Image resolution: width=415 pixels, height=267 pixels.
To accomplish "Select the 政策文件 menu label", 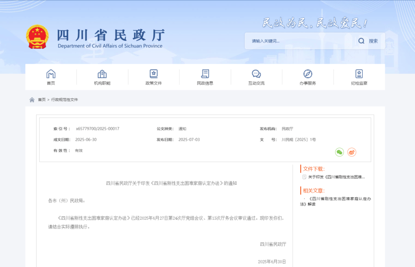I will pyautogui.click(x=154, y=83).
